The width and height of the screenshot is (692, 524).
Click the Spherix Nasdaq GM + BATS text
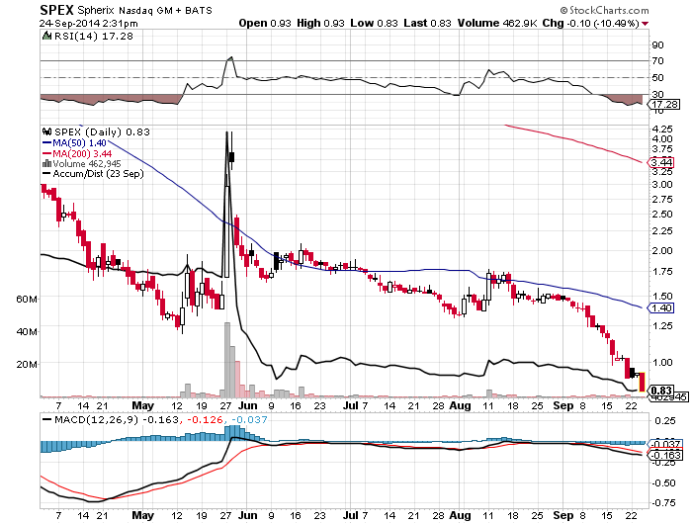pyautogui.click(x=144, y=10)
